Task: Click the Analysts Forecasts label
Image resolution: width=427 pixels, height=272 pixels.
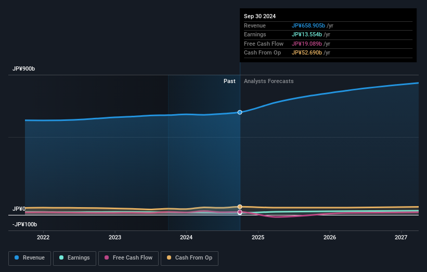Action: (x=268, y=81)
